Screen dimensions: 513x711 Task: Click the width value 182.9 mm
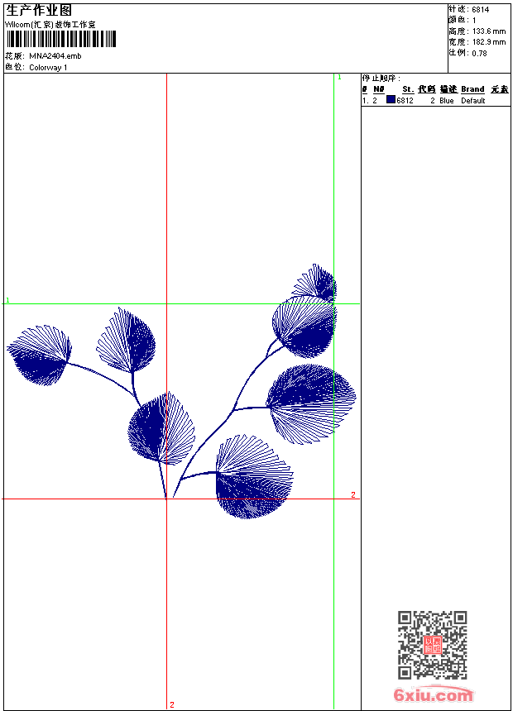click(x=489, y=42)
